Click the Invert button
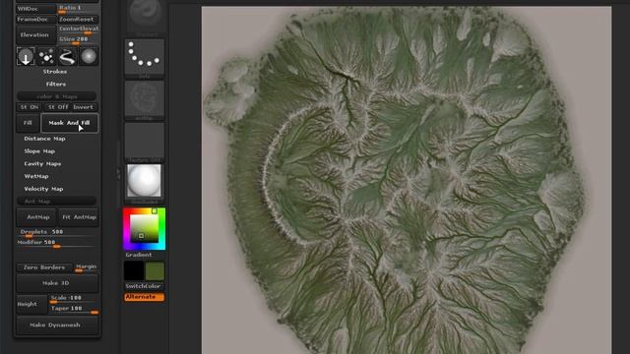 coord(84,107)
